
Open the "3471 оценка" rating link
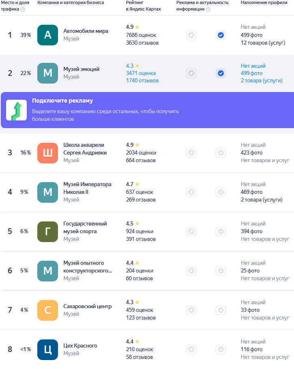[x=141, y=73]
